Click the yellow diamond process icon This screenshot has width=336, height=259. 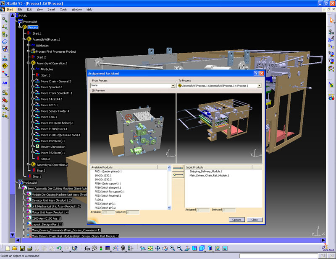(x=5, y=66)
